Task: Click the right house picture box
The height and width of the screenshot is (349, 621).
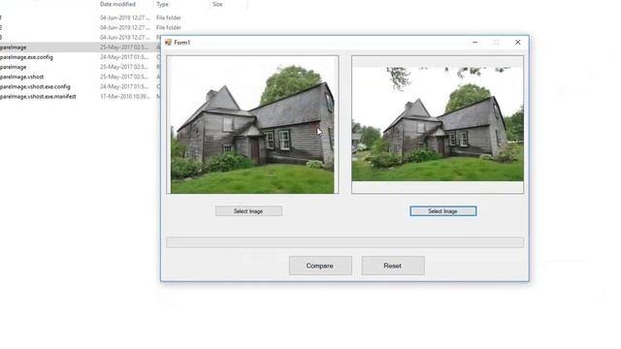Action: click(x=438, y=125)
